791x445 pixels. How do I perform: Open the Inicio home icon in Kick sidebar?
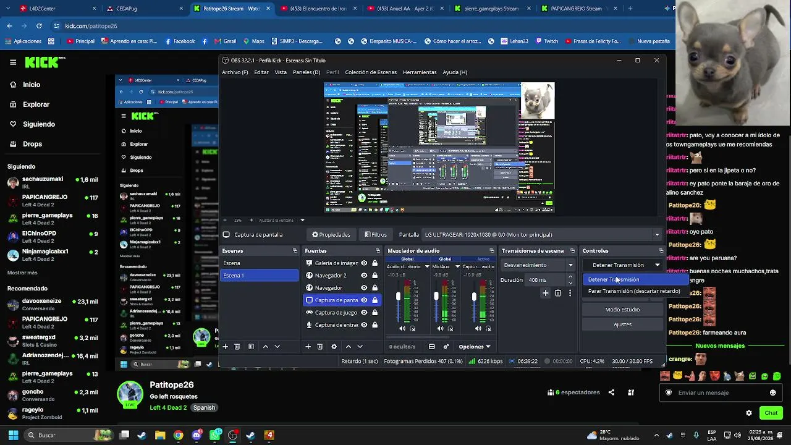(x=13, y=85)
